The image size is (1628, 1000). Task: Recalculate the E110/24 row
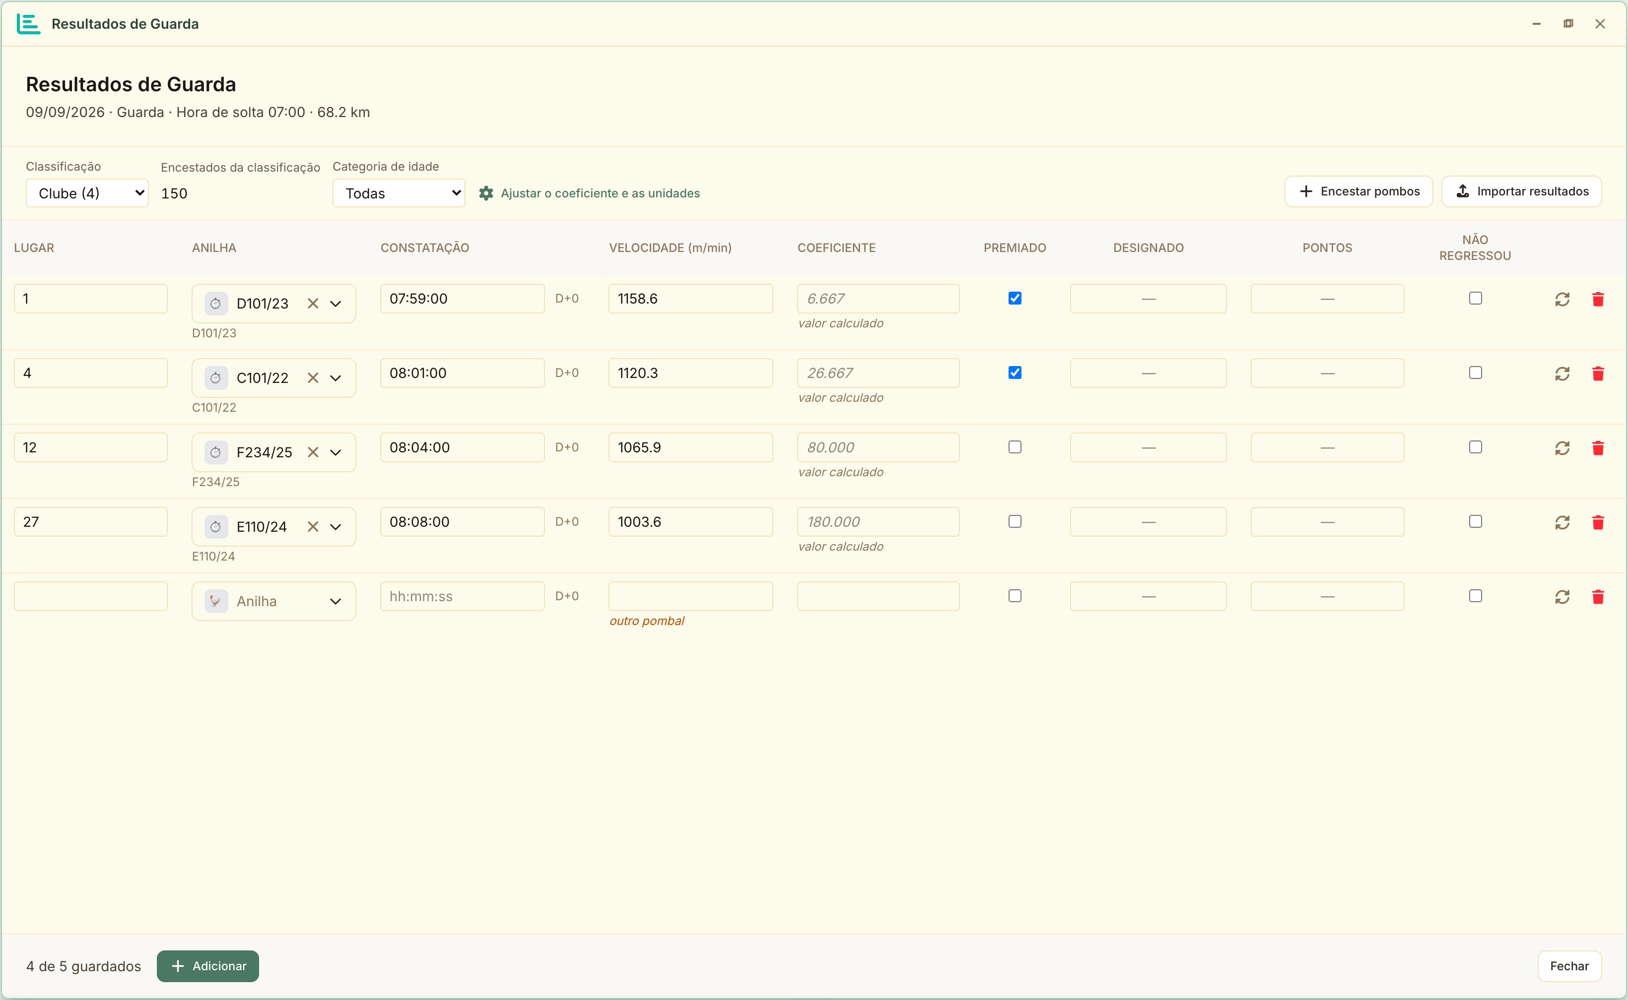1562,522
